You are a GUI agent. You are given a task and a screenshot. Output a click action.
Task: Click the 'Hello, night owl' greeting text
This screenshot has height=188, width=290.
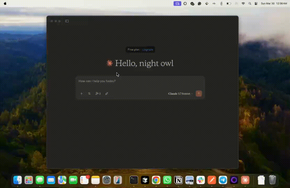point(144,63)
